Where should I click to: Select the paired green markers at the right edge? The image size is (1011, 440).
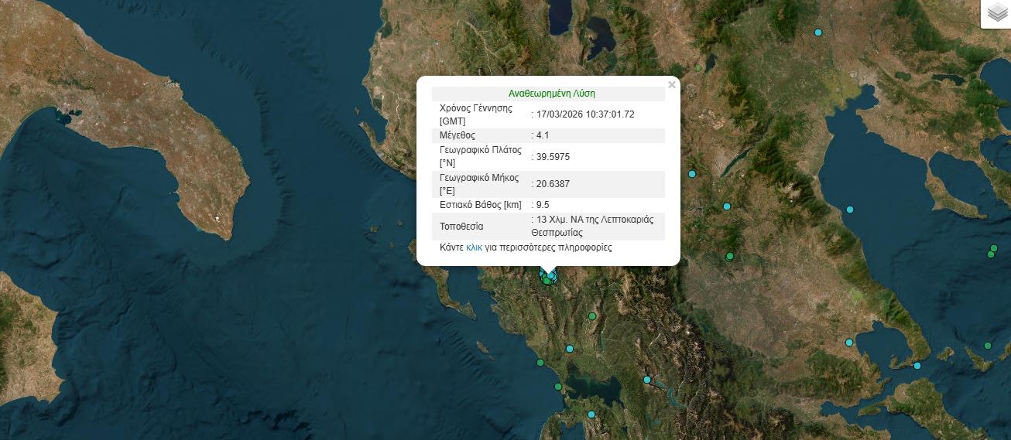992,251
